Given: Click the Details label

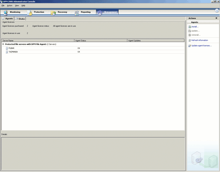Looking at the screenshot, I should pyautogui.click(x=4, y=134).
